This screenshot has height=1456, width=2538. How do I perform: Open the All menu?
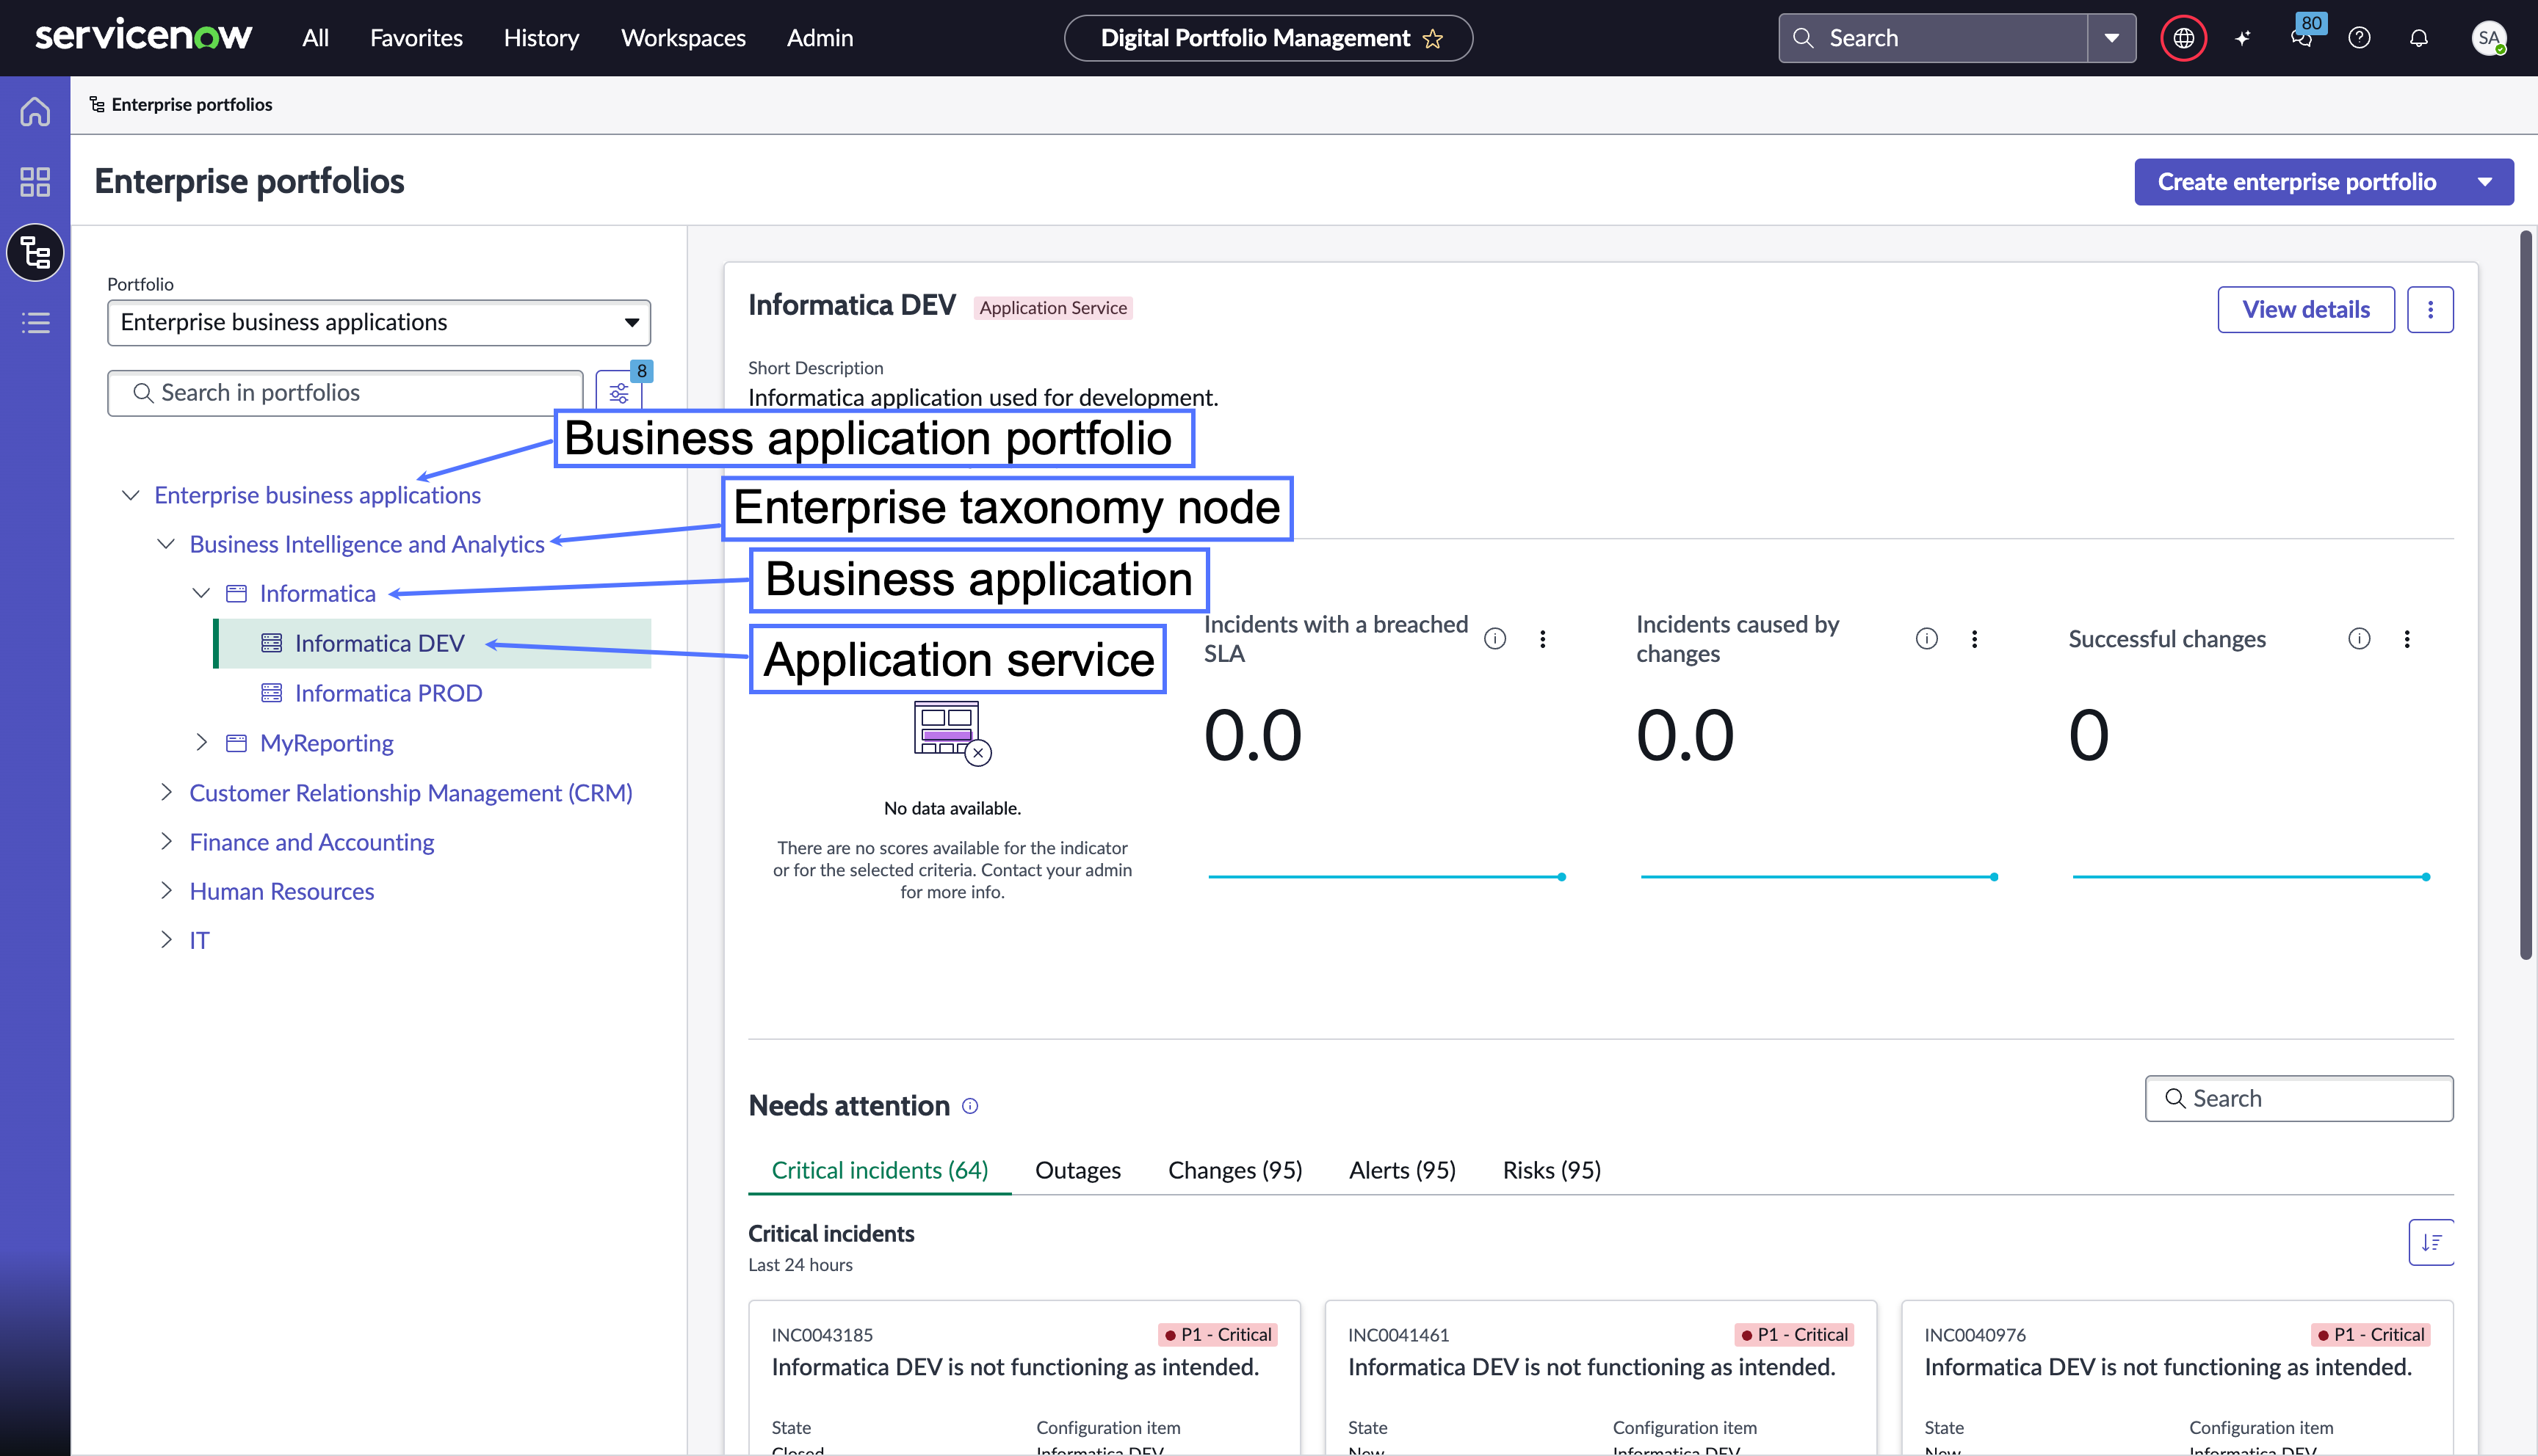click(315, 38)
